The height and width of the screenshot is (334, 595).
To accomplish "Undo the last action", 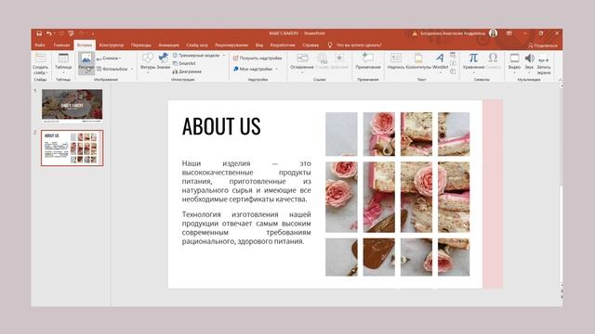I will pos(49,33).
